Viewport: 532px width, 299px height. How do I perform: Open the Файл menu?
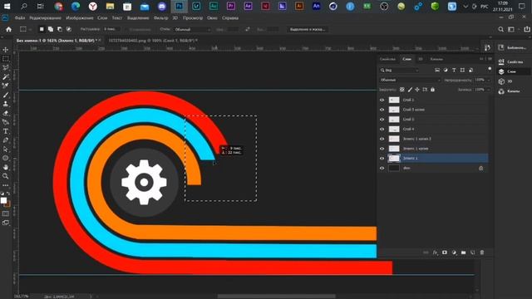20,18
